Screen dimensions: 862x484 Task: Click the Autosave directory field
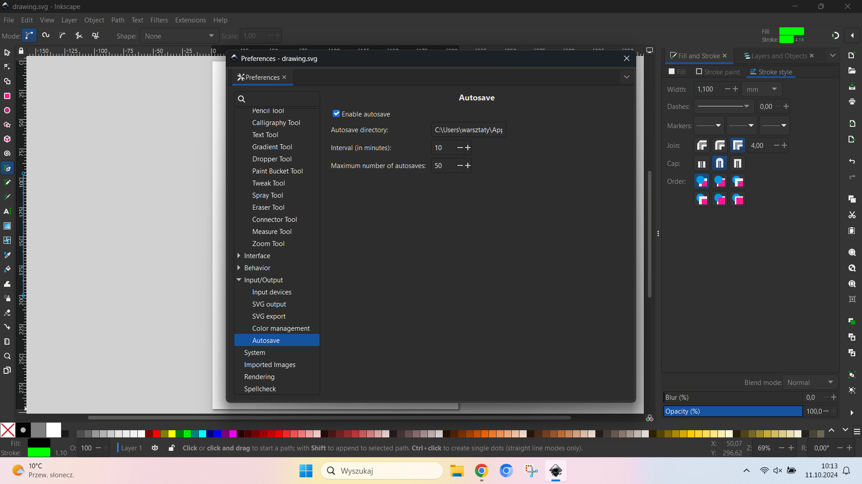469,130
